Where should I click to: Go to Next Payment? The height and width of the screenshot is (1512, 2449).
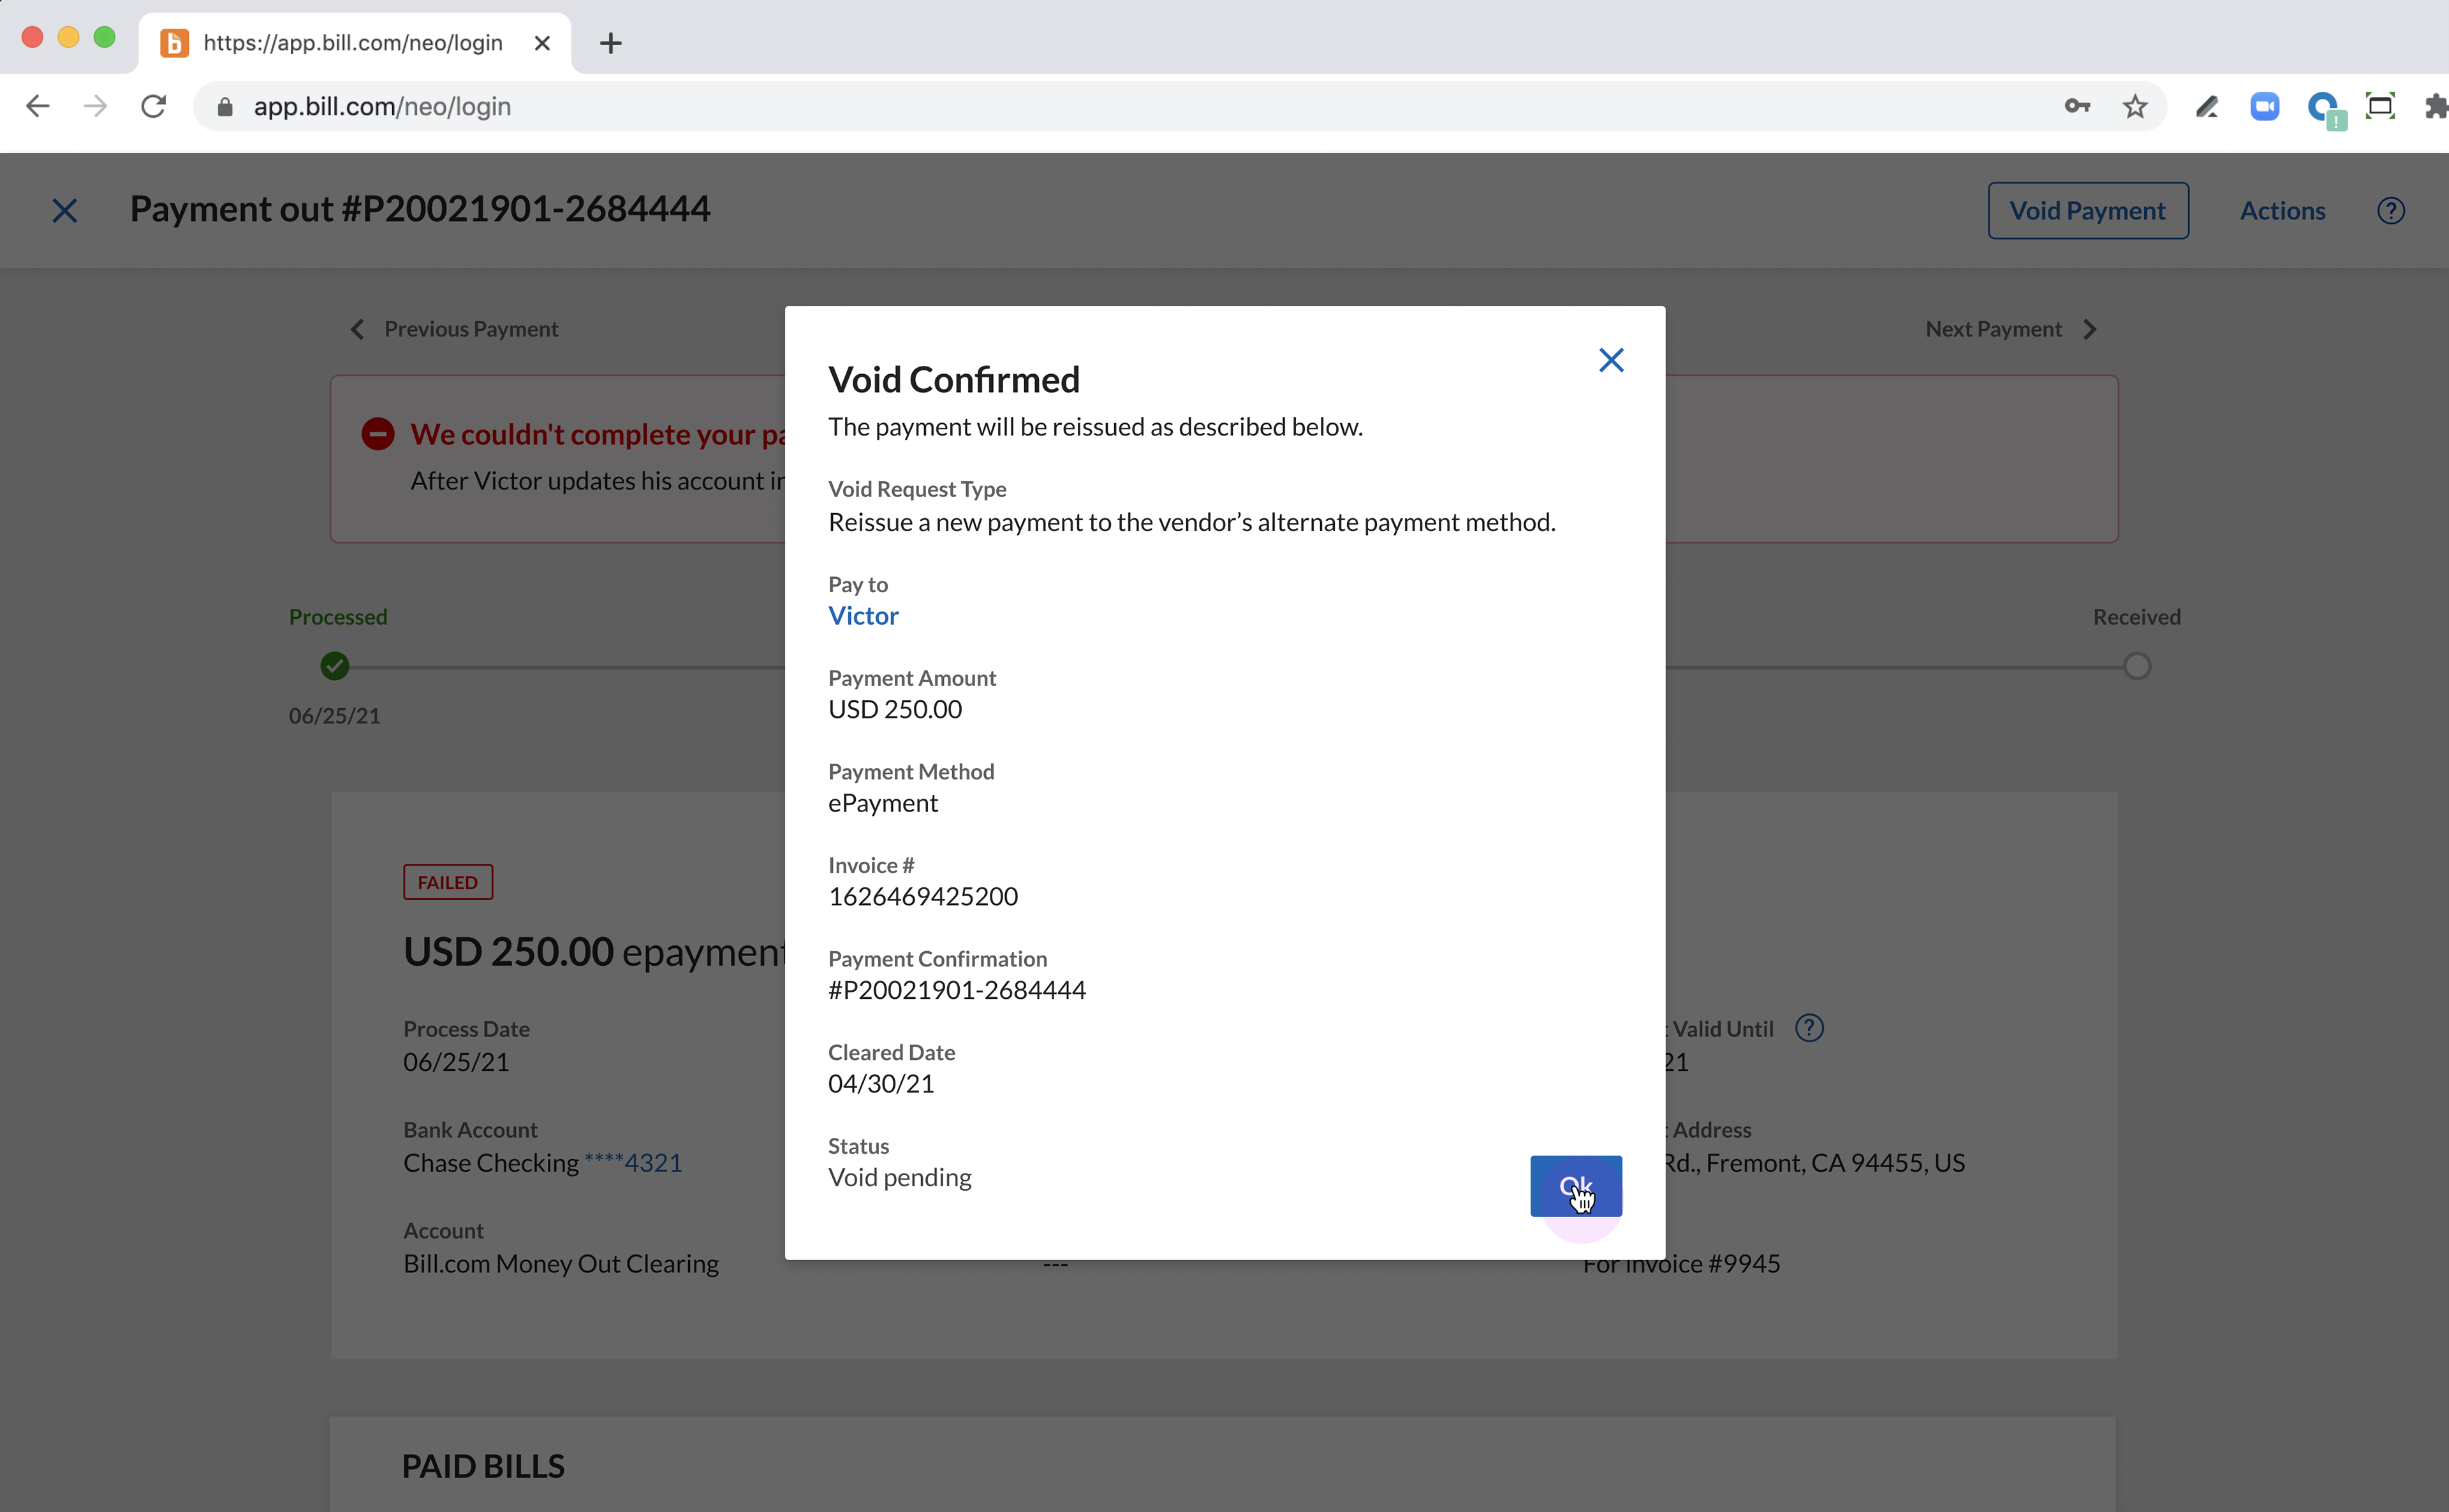point(1993,329)
